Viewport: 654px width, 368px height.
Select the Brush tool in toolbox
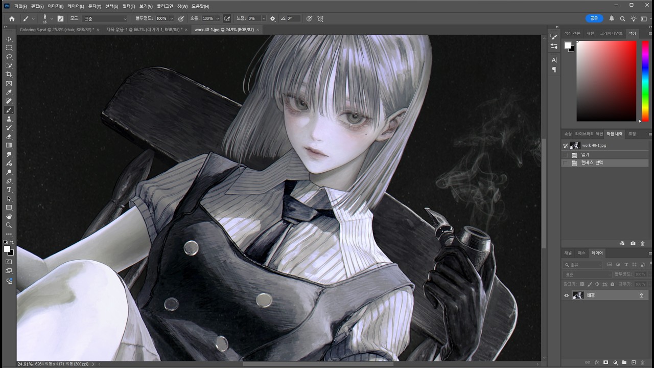pos(9,110)
